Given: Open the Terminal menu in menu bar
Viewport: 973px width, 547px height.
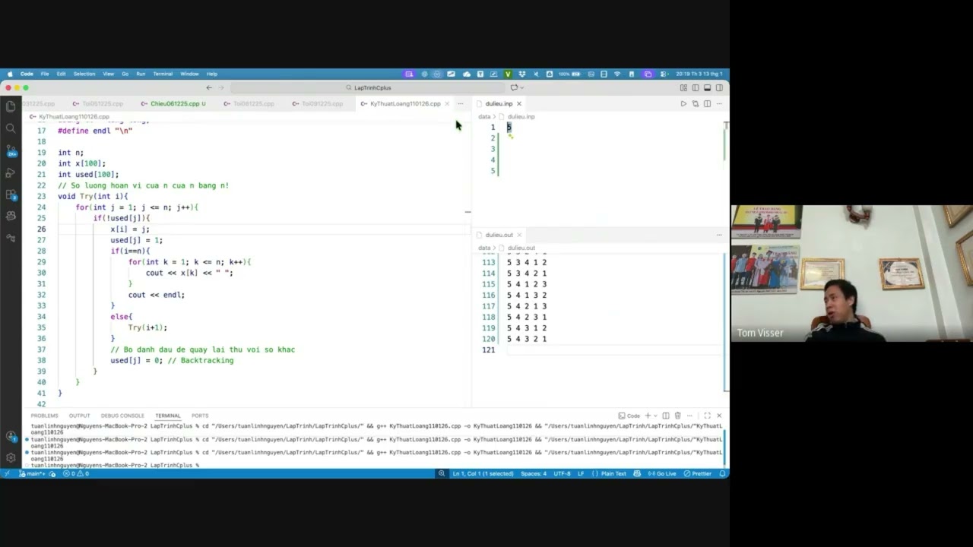Looking at the screenshot, I should pos(163,74).
